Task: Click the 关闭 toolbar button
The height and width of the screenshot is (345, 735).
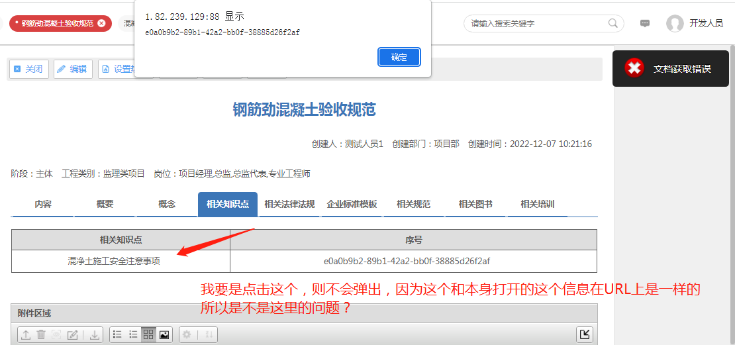Action: [29, 69]
